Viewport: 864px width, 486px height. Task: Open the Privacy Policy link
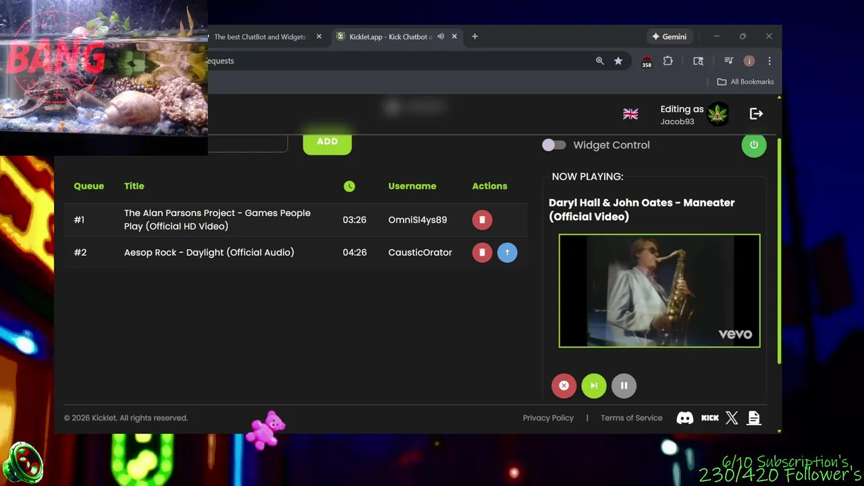point(548,418)
